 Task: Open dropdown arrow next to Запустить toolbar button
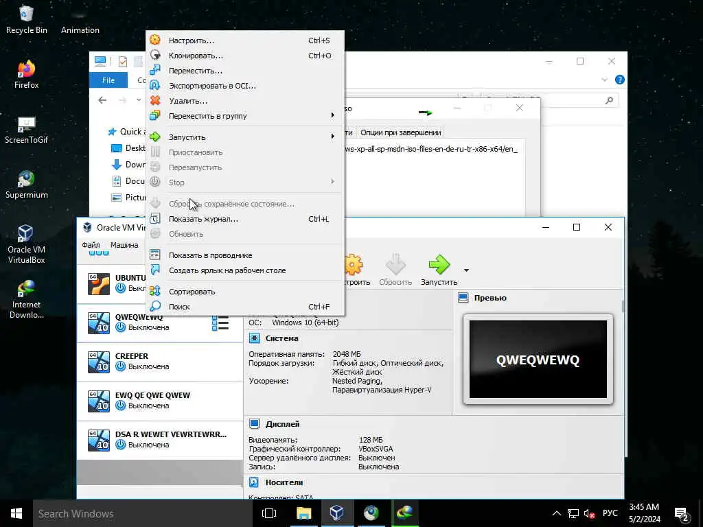click(x=466, y=270)
